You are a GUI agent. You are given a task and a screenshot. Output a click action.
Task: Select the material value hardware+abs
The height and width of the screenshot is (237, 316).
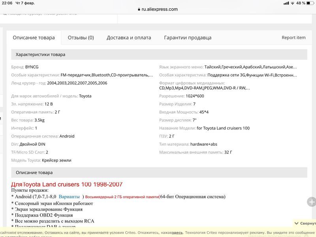pyautogui.click(x=204, y=144)
